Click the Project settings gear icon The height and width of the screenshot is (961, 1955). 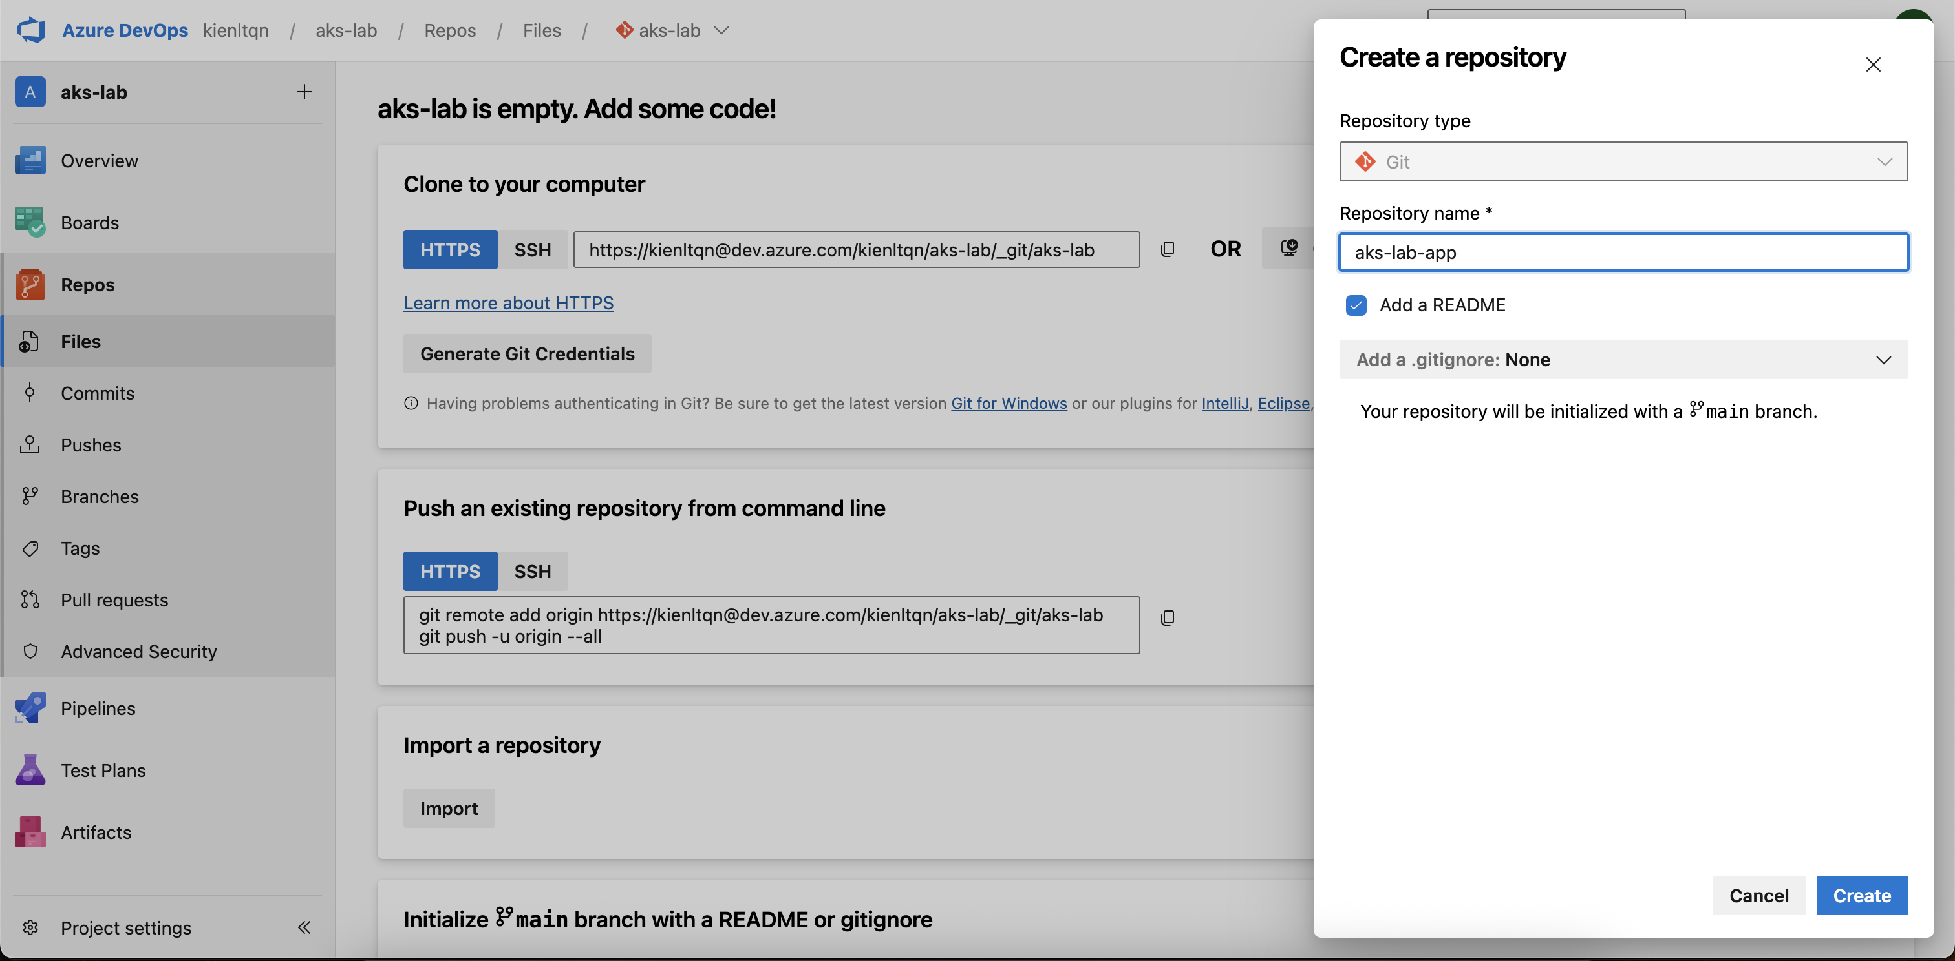(x=30, y=927)
